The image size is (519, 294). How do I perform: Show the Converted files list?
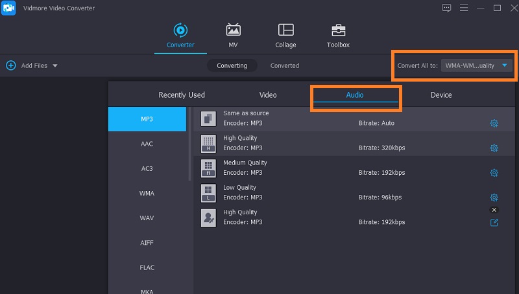[x=285, y=65]
